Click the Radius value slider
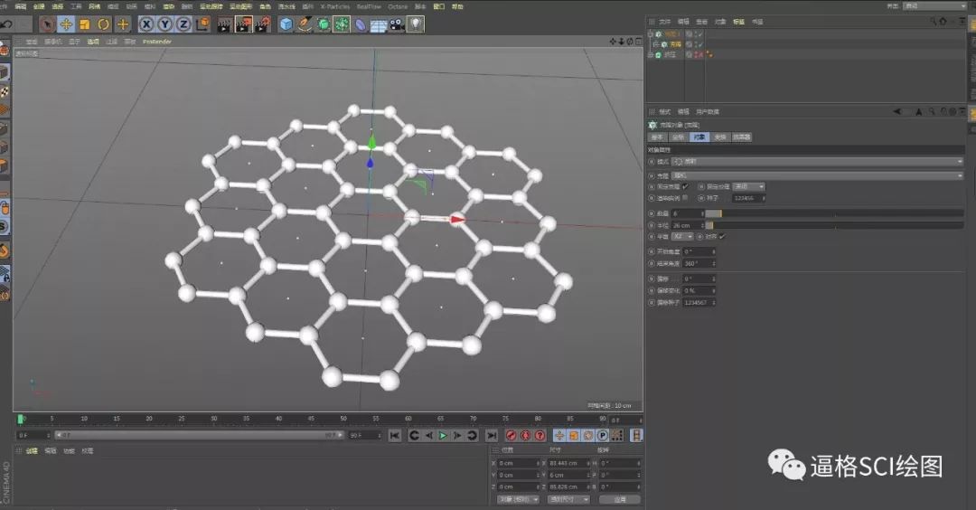976x510 pixels. (x=834, y=225)
